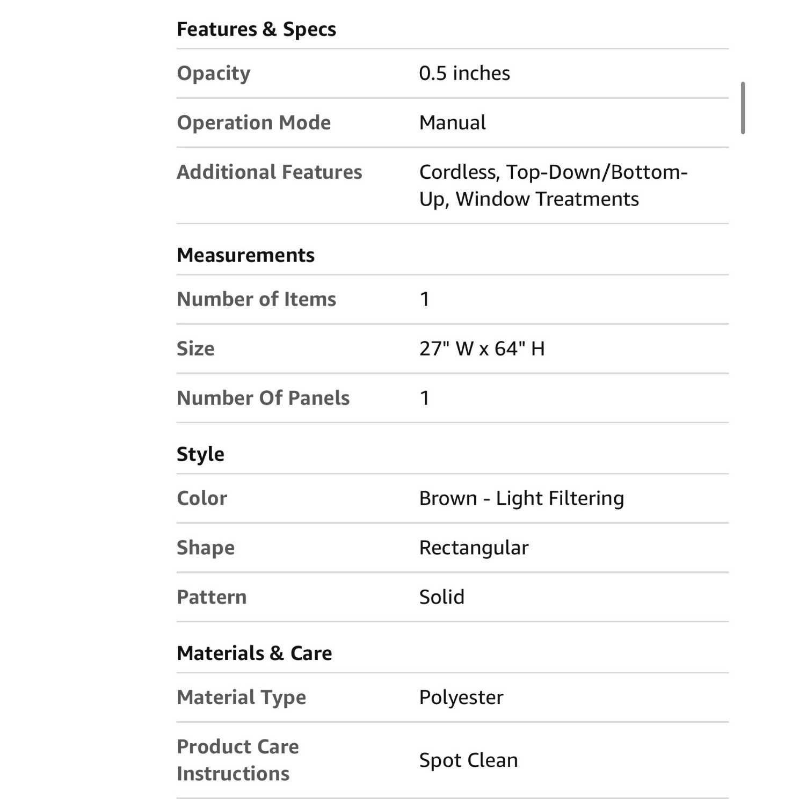Image resolution: width=799 pixels, height=799 pixels.
Task: Click the Solid pattern value
Action: coord(441,597)
